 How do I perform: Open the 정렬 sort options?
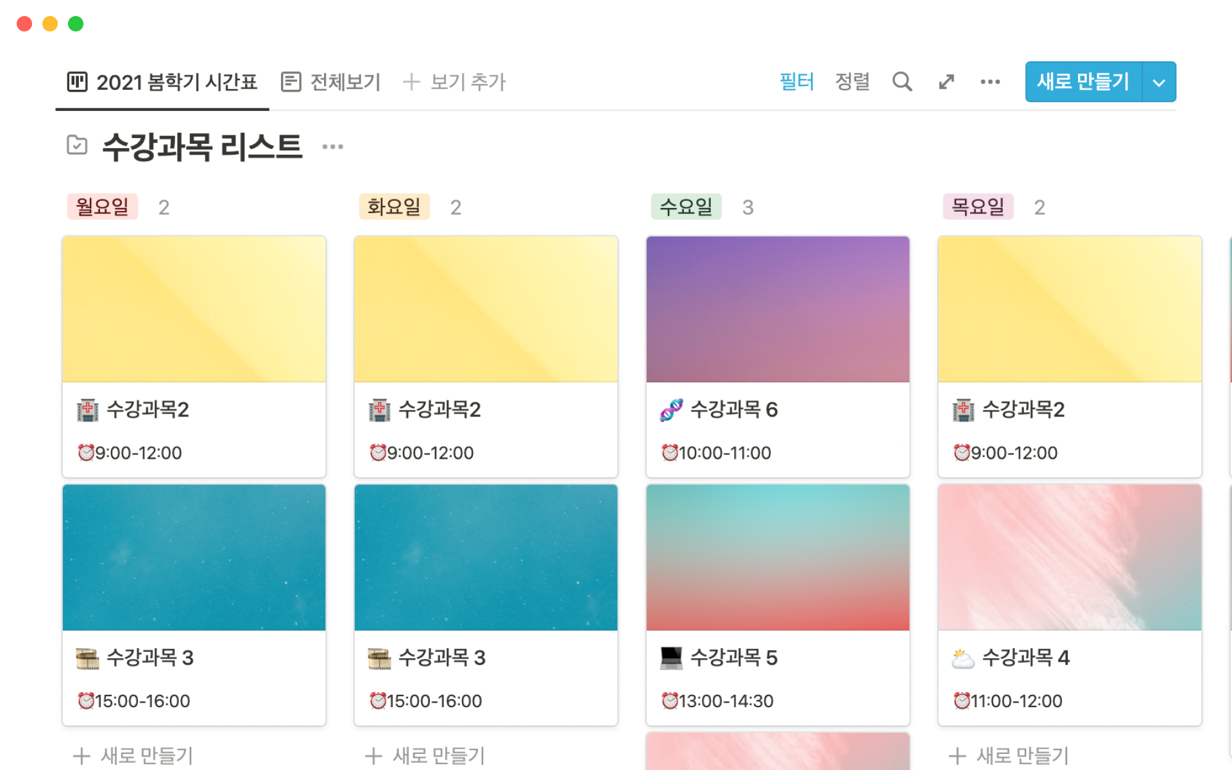pos(852,81)
